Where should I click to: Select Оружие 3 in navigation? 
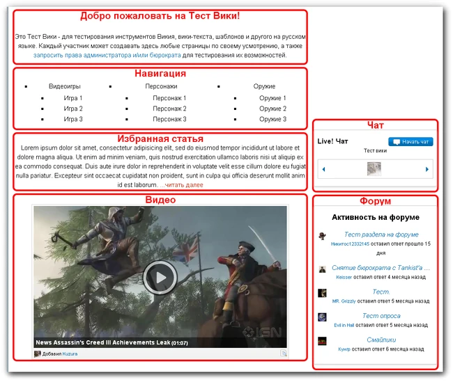[272, 119]
